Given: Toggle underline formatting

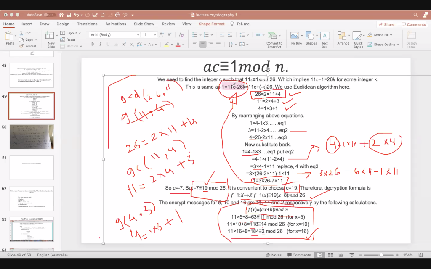Looking at the screenshot, I should (108, 45).
